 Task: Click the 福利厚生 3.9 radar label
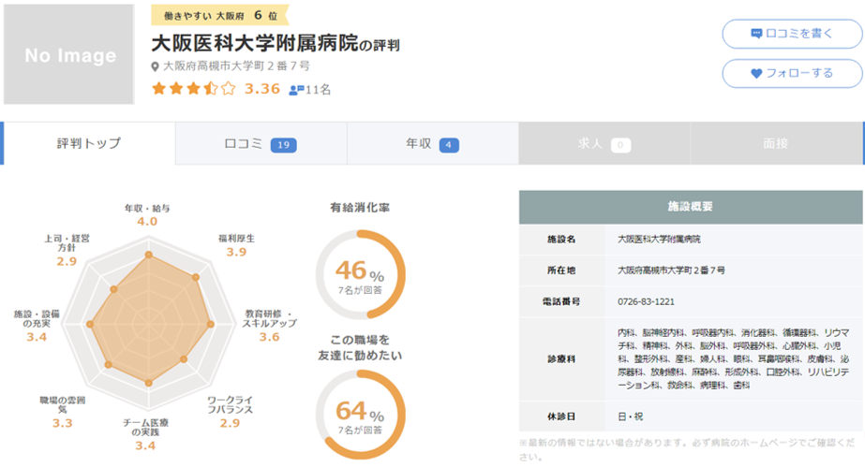point(236,245)
